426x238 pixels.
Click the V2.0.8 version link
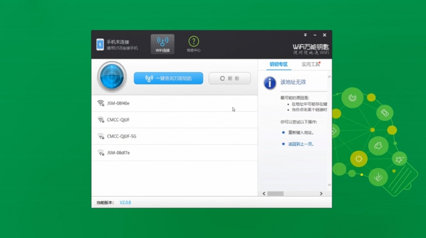click(x=125, y=202)
